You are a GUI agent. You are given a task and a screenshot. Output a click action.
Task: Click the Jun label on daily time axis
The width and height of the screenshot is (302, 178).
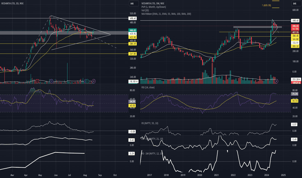[x=56, y=175]
